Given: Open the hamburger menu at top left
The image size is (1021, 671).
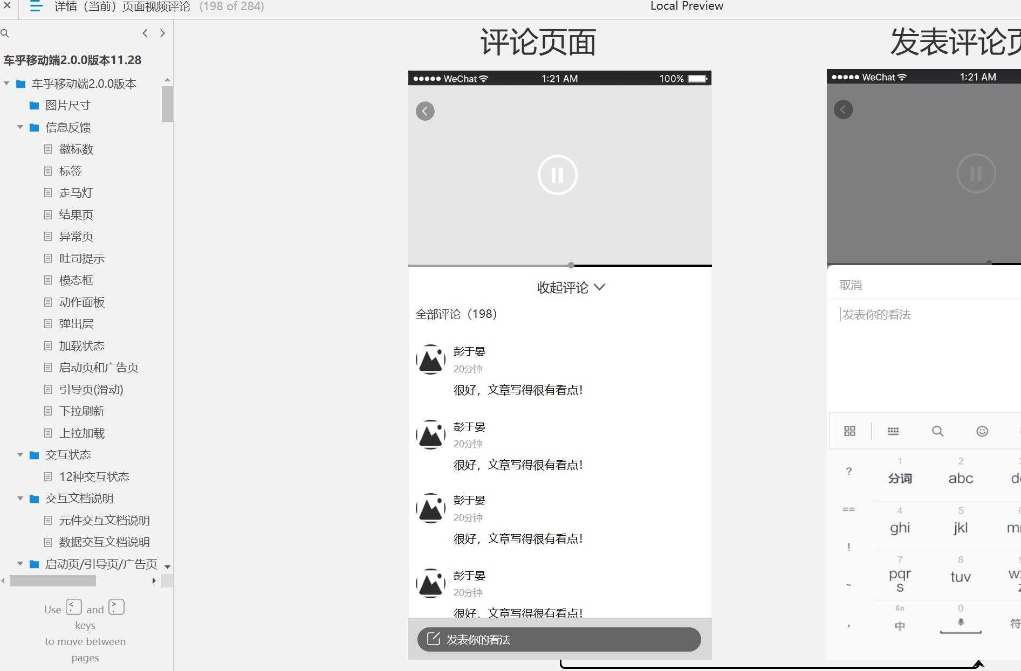Looking at the screenshot, I should (35, 6).
